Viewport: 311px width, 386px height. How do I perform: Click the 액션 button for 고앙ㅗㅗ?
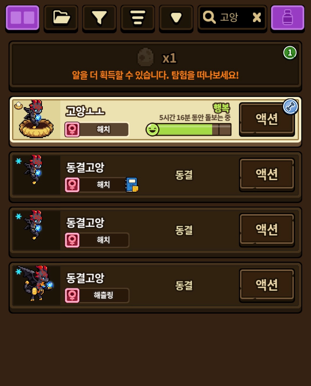(x=267, y=119)
